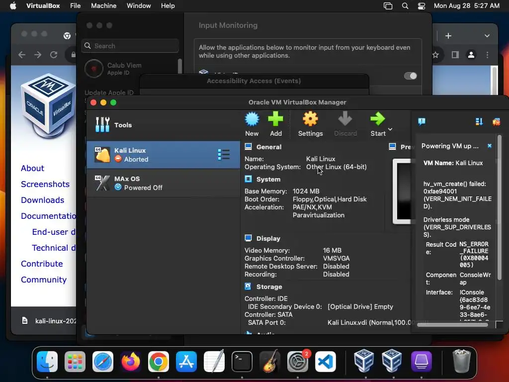Viewport: 509px width, 382px height.
Task: Toggle the Input Monitoring switch
Action: (x=410, y=76)
